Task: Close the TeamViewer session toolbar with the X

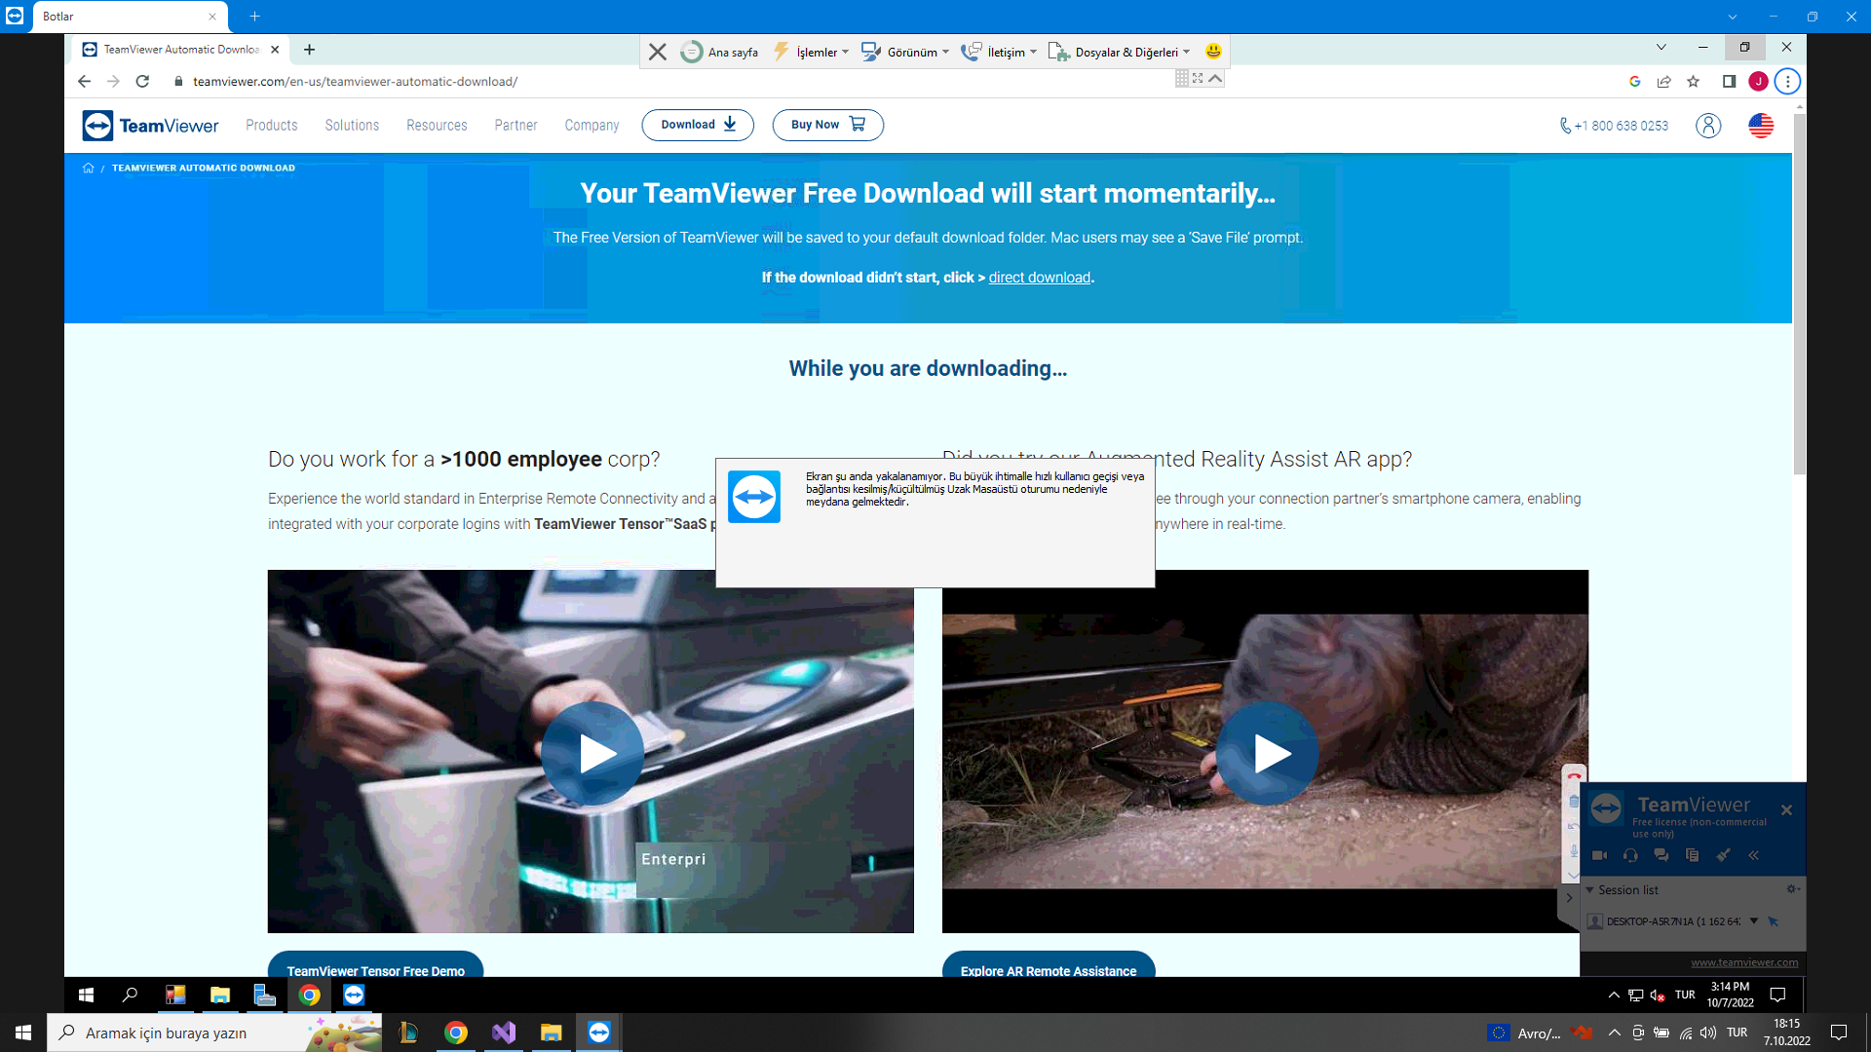Action: (x=658, y=52)
